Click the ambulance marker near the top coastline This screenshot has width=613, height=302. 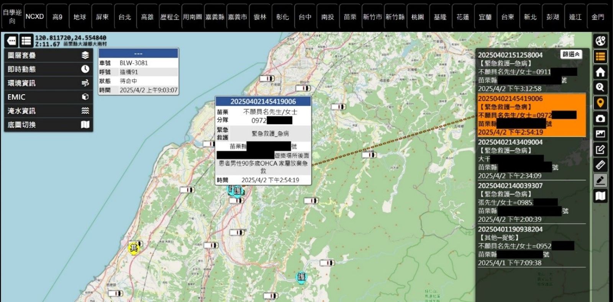[x=267, y=78]
